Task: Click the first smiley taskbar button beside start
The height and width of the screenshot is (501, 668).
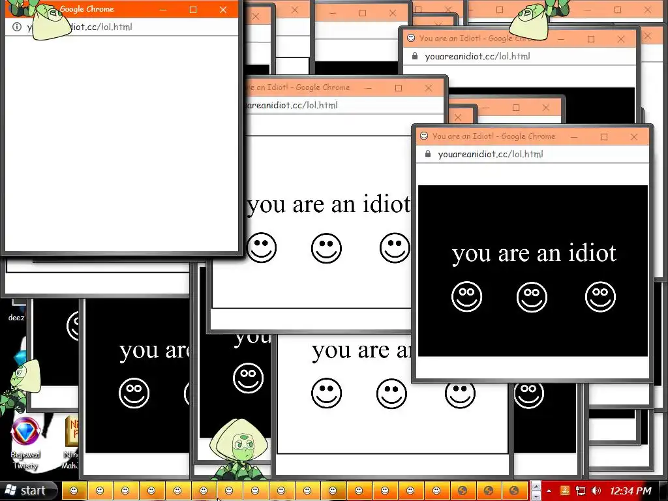Action: [x=74, y=491]
